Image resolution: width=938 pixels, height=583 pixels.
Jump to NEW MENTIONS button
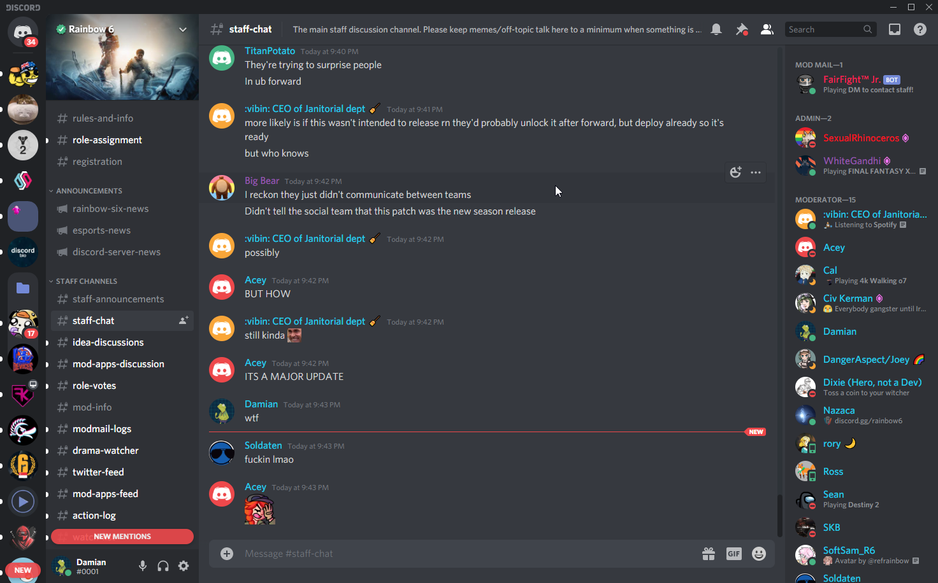[x=122, y=537]
